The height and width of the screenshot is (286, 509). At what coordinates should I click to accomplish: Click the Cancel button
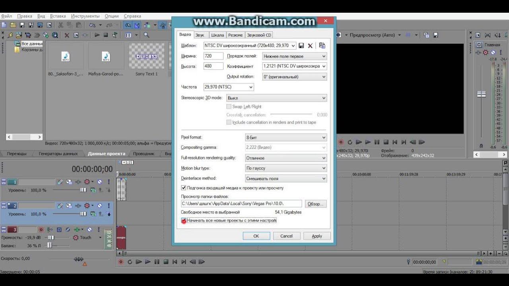click(x=286, y=236)
